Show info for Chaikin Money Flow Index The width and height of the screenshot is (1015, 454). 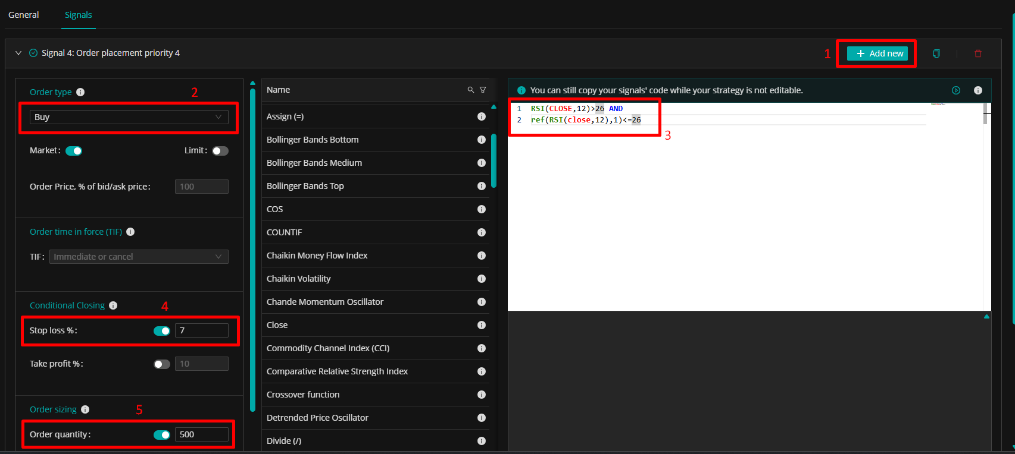(482, 256)
